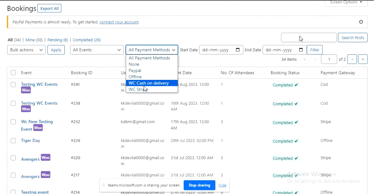Follow the connect your account link
The image size is (374, 194).
click(x=119, y=22)
